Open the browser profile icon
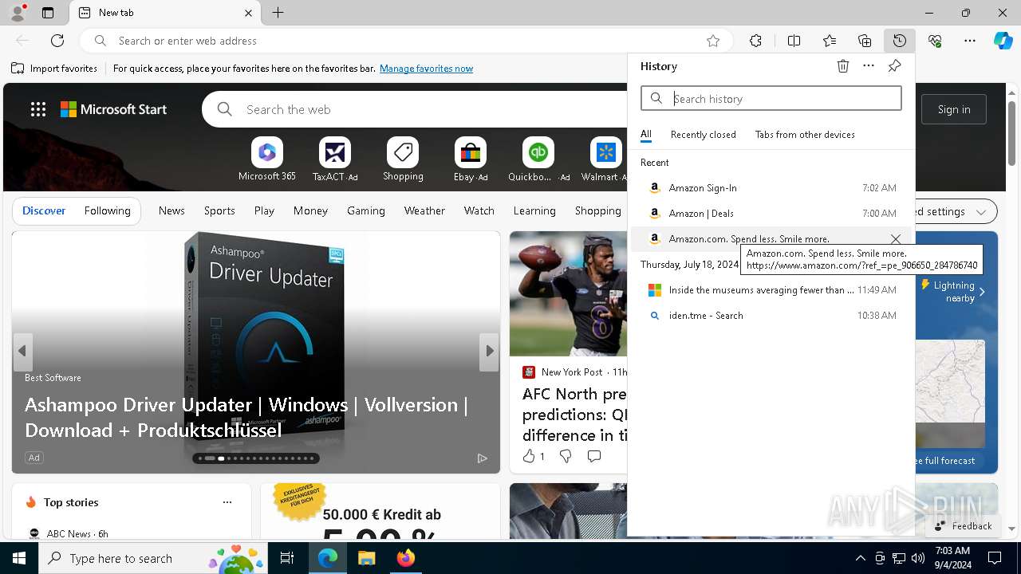Screen dimensions: 1021x574 click(x=18, y=13)
